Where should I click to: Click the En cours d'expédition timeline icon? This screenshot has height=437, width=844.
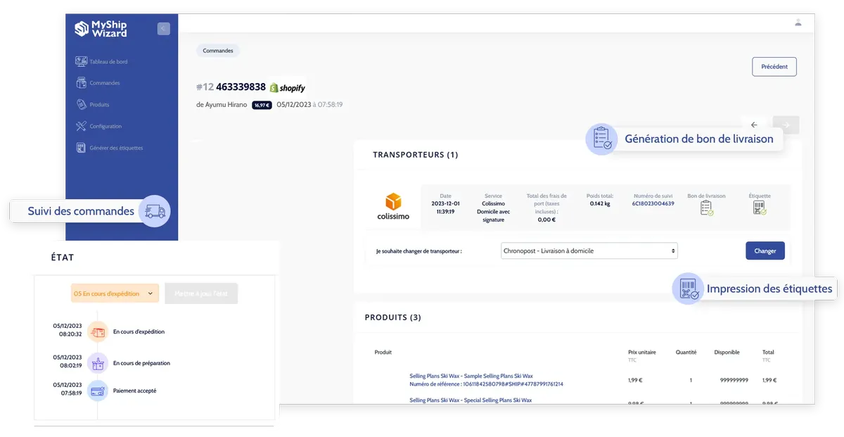tap(98, 331)
